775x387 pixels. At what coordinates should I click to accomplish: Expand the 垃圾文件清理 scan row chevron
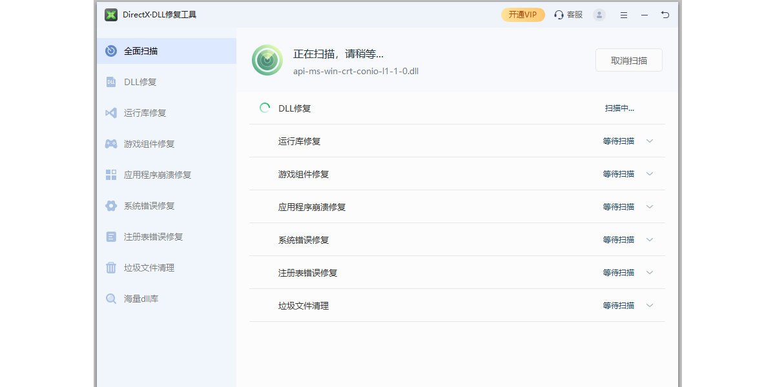[x=650, y=306]
